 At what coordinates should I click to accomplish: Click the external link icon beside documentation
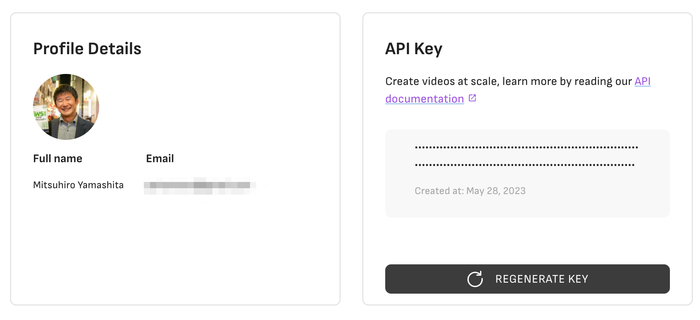pyautogui.click(x=473, y=98)
